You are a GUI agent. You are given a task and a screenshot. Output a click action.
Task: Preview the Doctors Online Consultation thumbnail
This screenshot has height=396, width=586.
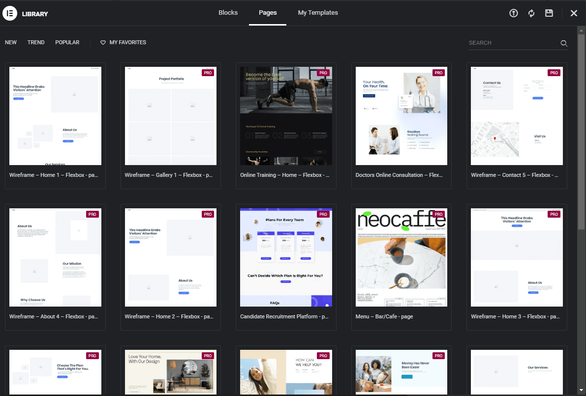[x=401, y=115]
